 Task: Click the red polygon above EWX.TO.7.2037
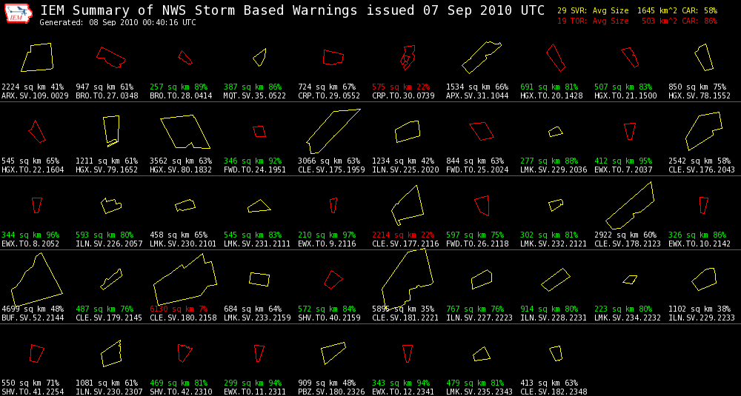(x=629, y=131)
